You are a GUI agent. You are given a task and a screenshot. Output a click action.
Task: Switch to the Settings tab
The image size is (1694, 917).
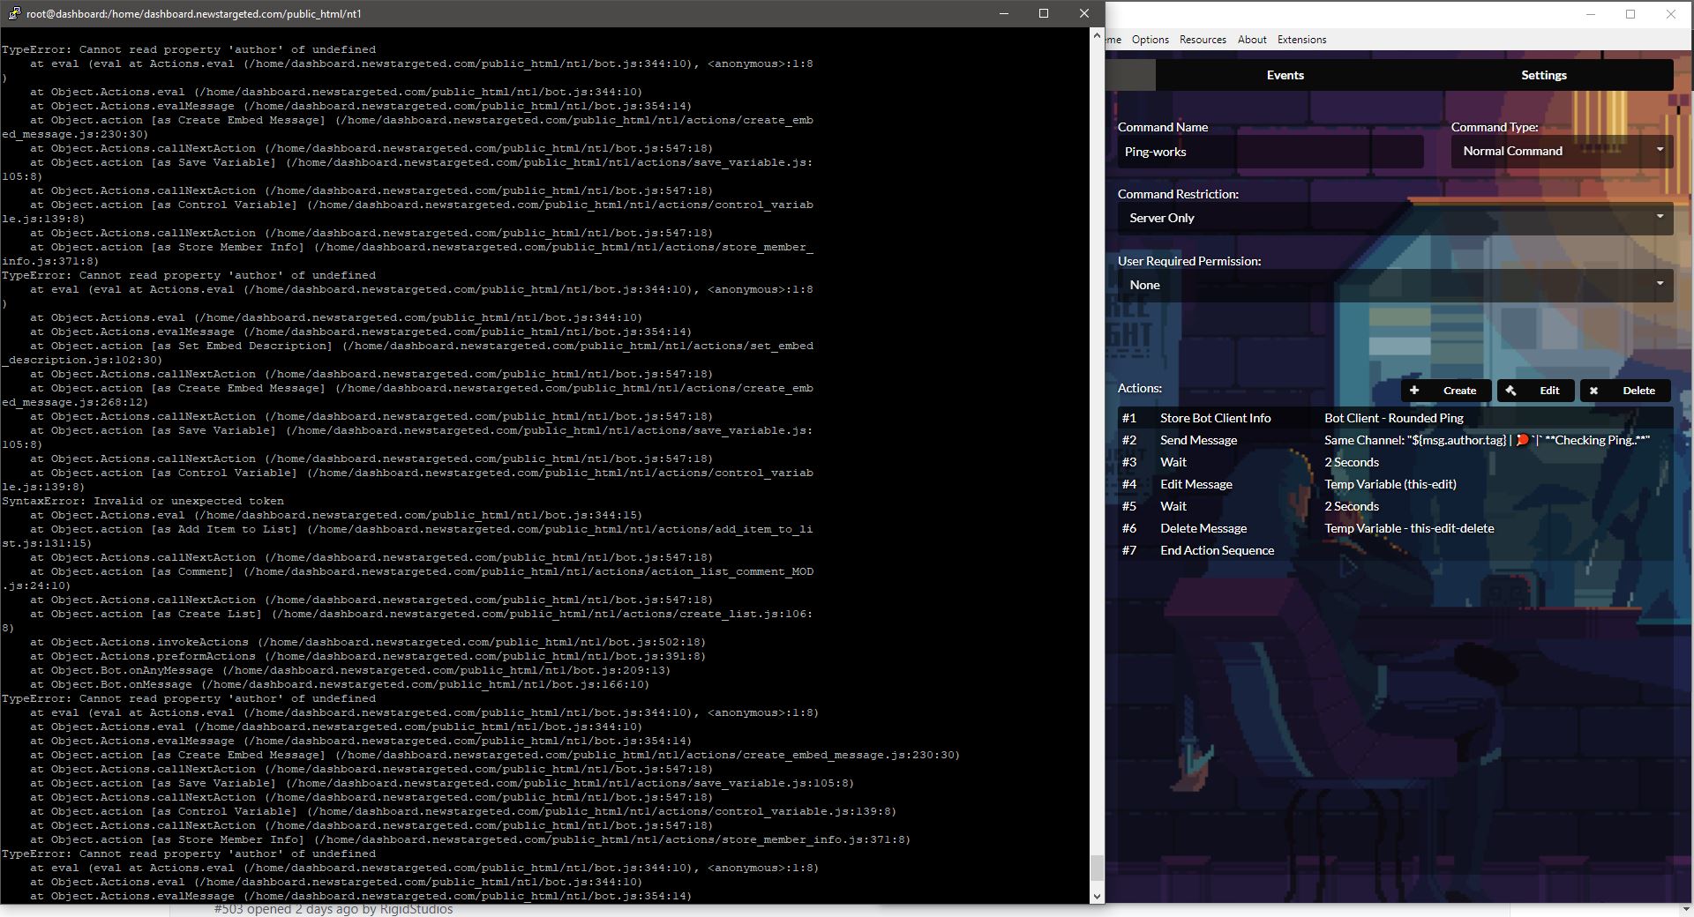coord(1544,75)
